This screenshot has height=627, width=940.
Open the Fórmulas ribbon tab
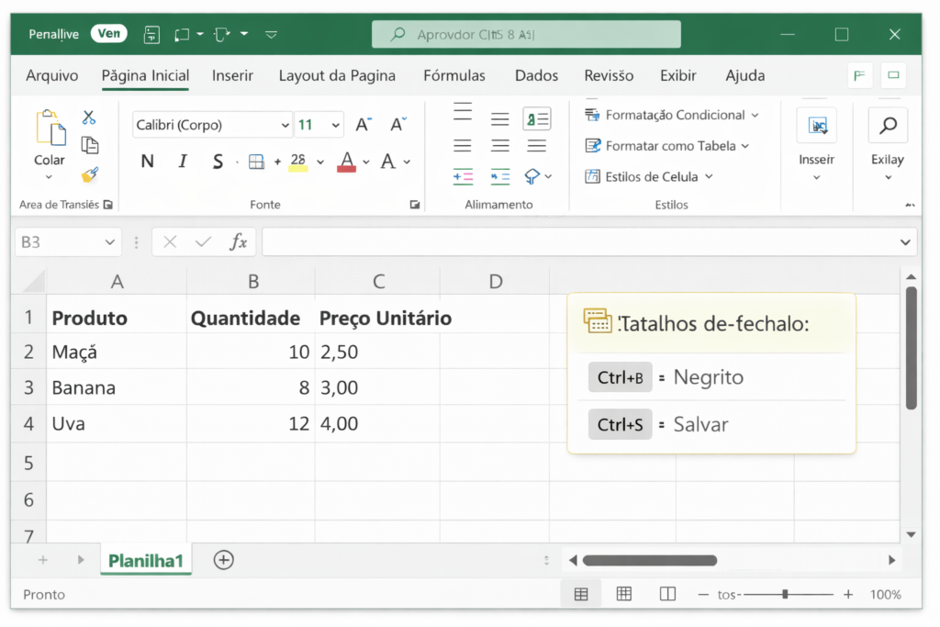click(x=453, y=75)
